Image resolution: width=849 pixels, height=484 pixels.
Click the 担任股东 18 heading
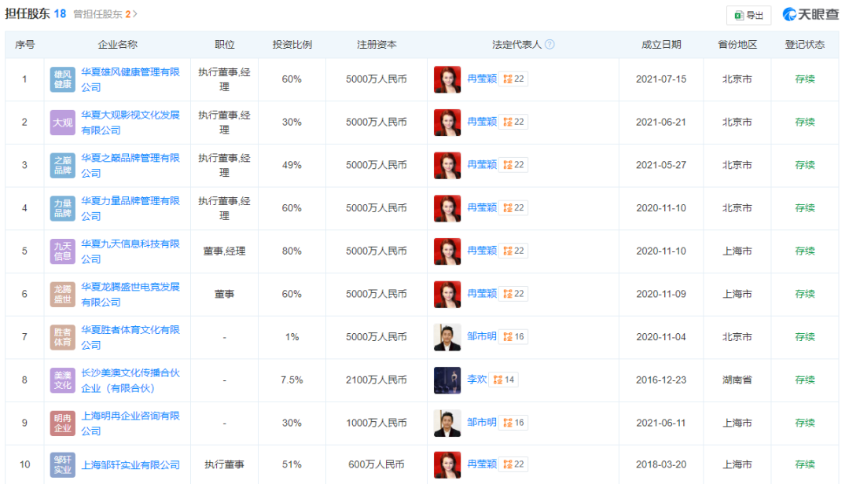[x=35, y=13]
